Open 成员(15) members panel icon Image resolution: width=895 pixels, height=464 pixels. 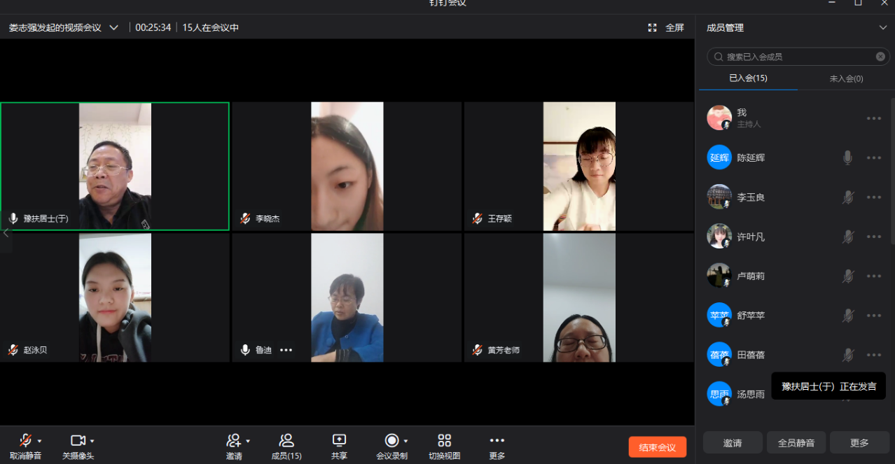coord(286,440)
